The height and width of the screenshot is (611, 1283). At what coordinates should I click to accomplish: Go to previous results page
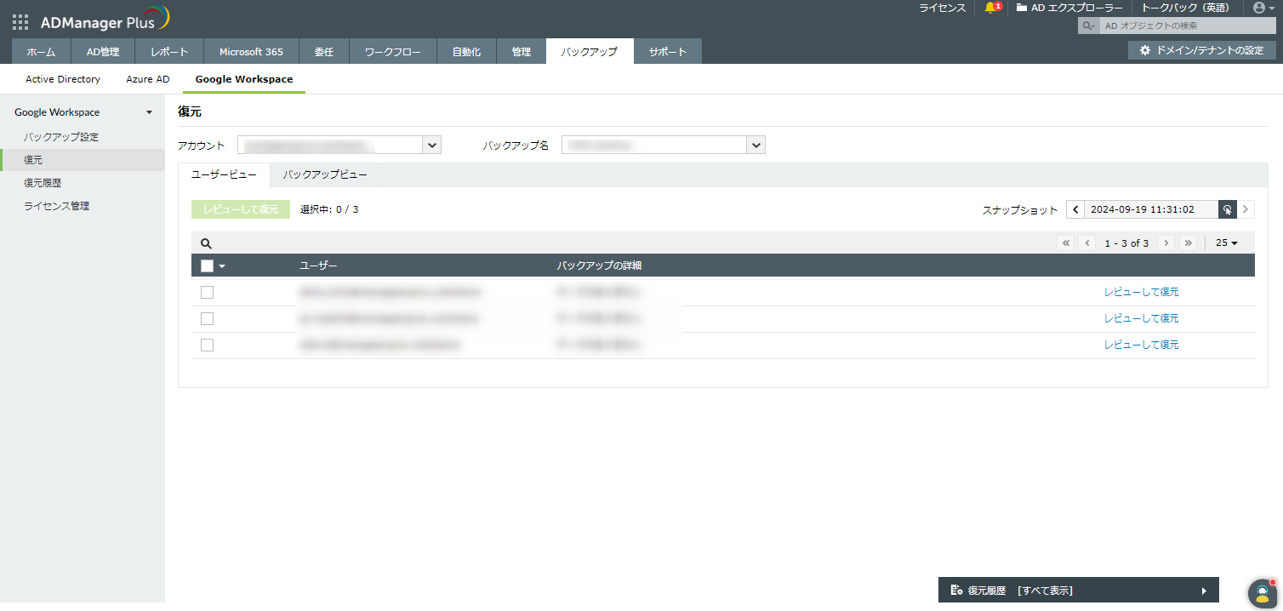1087,243
